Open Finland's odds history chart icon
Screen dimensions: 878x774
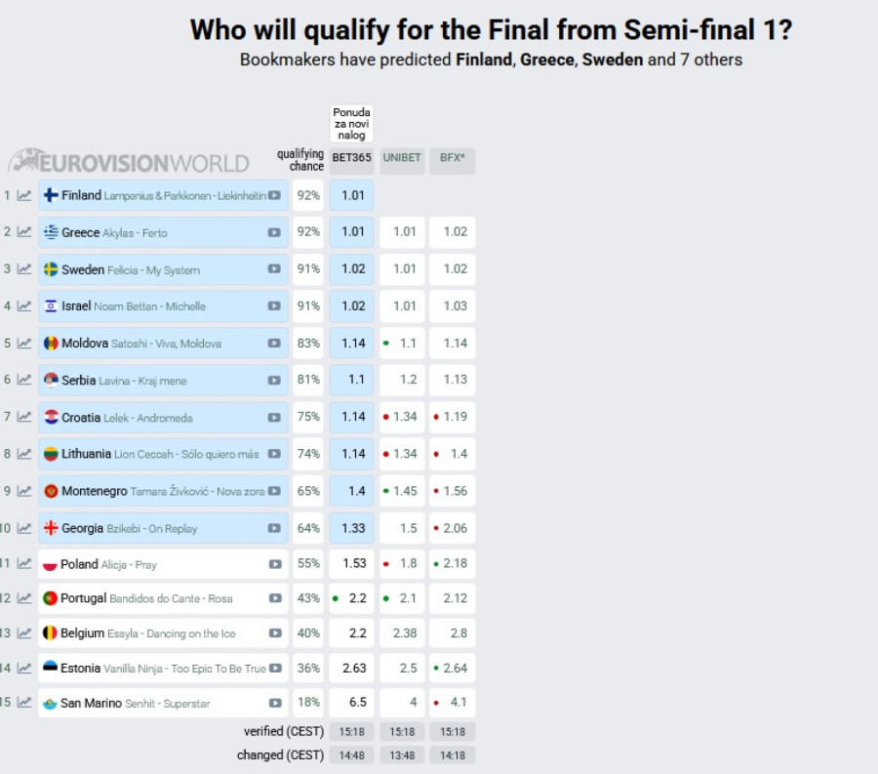pos(24,195)
